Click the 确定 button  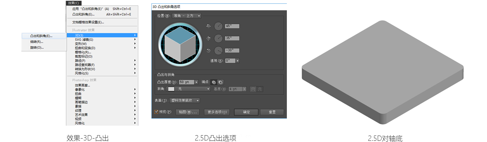(x=246, y=112)
